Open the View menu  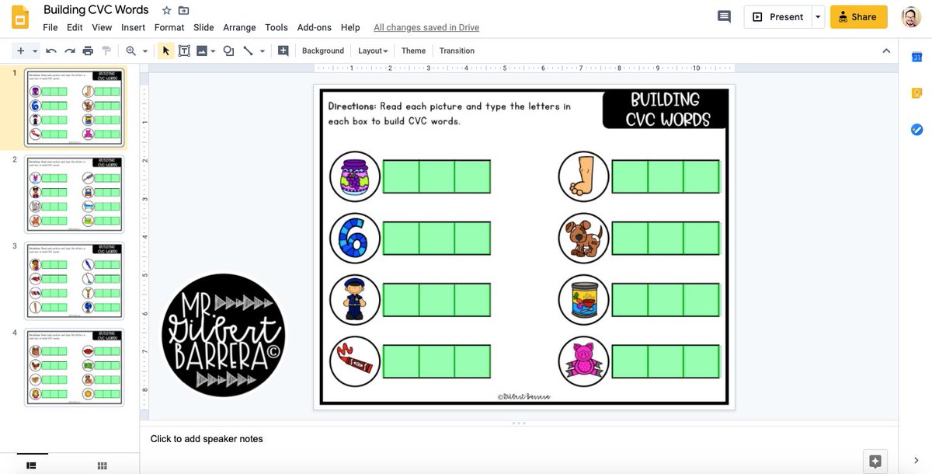[x=102, y=27]
